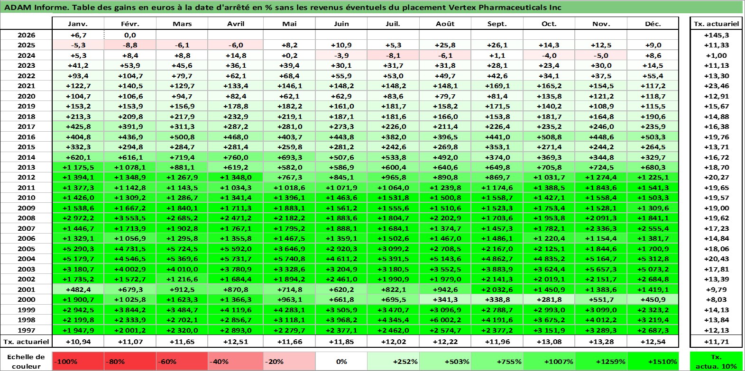The width and height of the screenshot is (745, 371).
Task: Select the +1 843,6 cell for November 2011
Action: (x=601, y=188)
